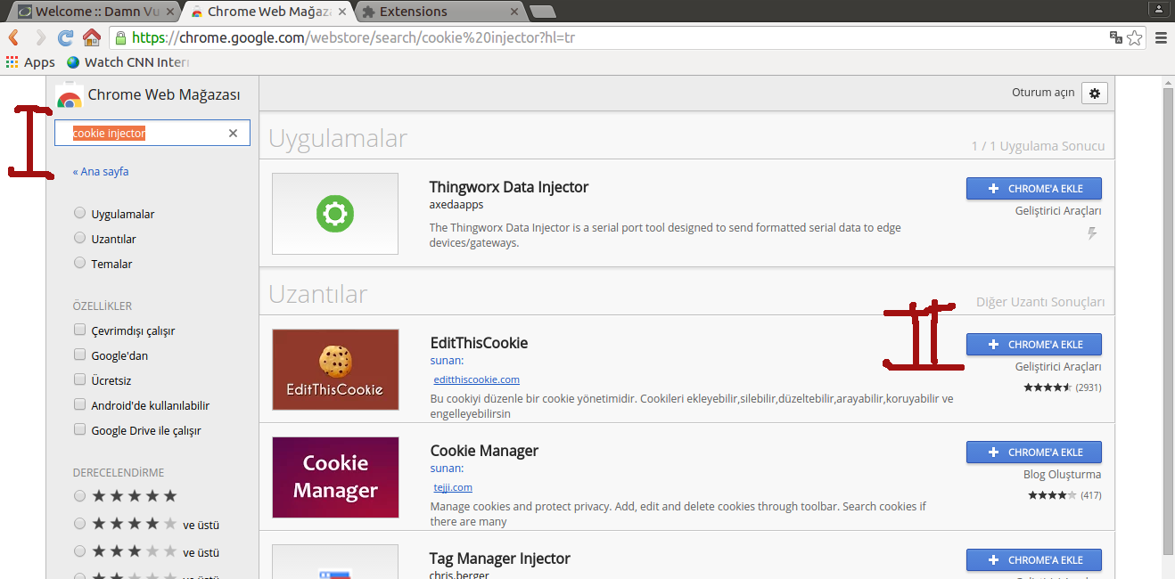
Task: Add Tag Manager Injector to Chrome
Action: pos(1034,560)
